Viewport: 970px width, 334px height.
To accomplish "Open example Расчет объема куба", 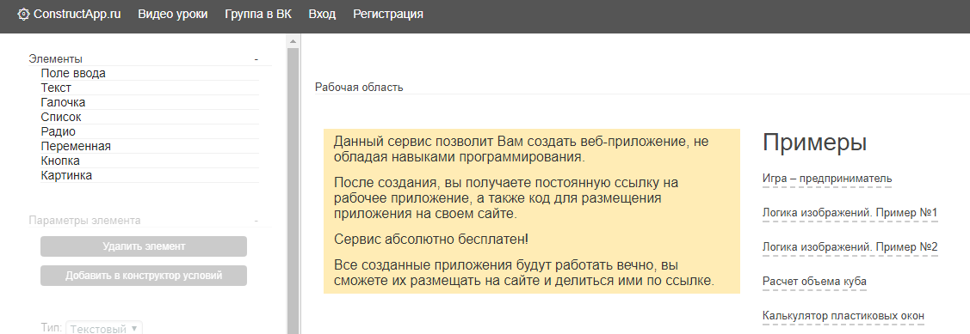I will [814, 282].
